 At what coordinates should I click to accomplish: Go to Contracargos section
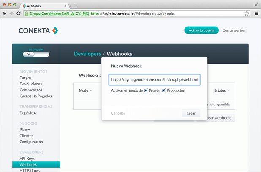coord(31,90)
